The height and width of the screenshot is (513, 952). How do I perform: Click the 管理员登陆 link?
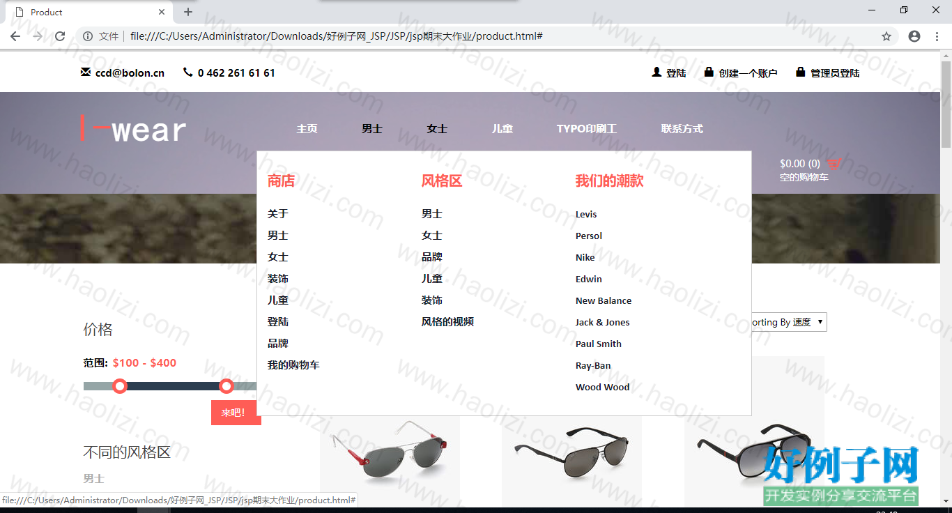(835, 72)
